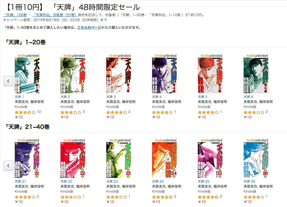Click previous arrow in 1~20巻 carousel
The height and width of the screenshot is (207, 287).
tap(8, 81)
